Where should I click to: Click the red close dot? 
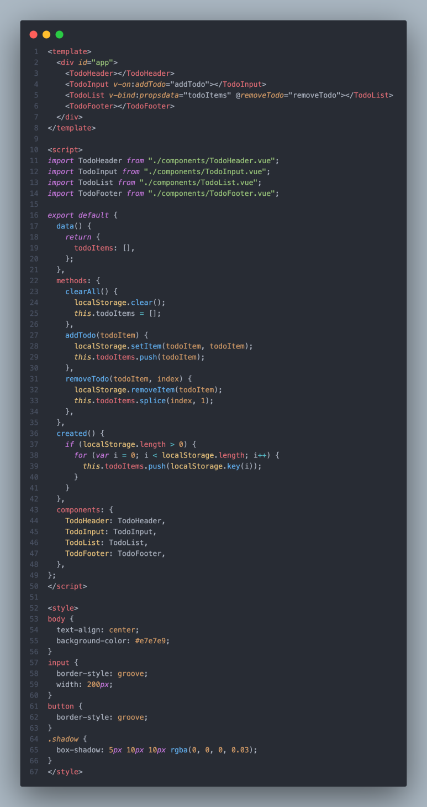[33, 34]
